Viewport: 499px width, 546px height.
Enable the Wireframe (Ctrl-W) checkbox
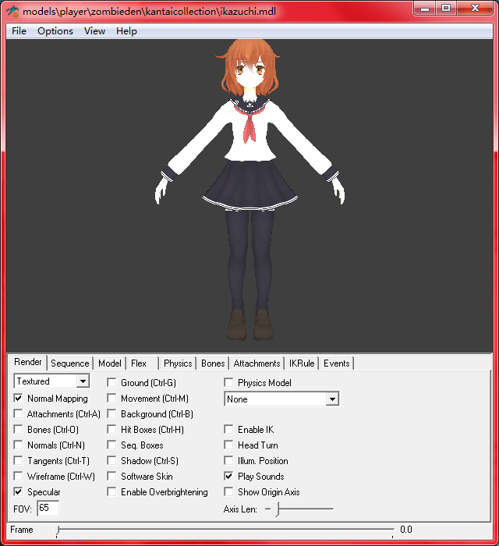pos(18,476)
